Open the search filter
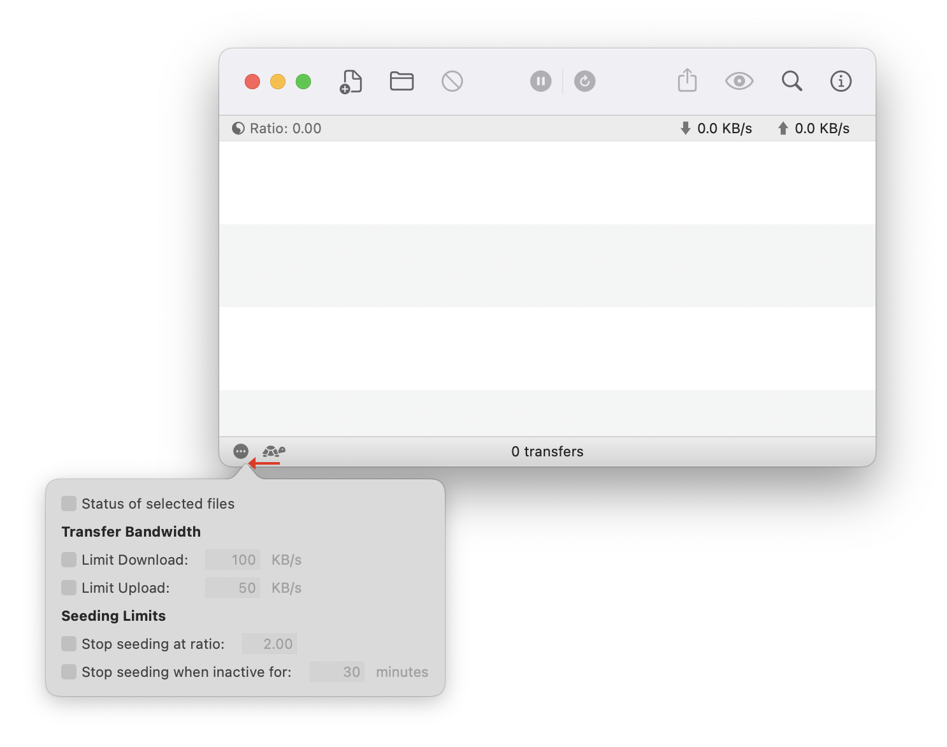 pyautogui.click(x=792, y=81)
